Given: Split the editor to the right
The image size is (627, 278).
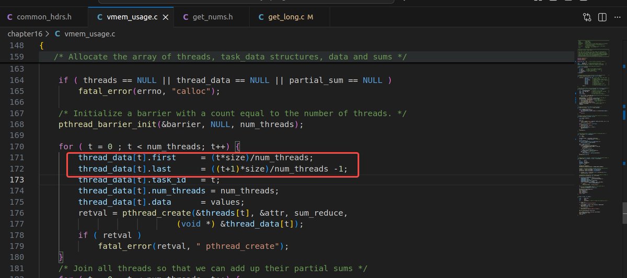Looking at the screenshot, I should click(602, 17).
